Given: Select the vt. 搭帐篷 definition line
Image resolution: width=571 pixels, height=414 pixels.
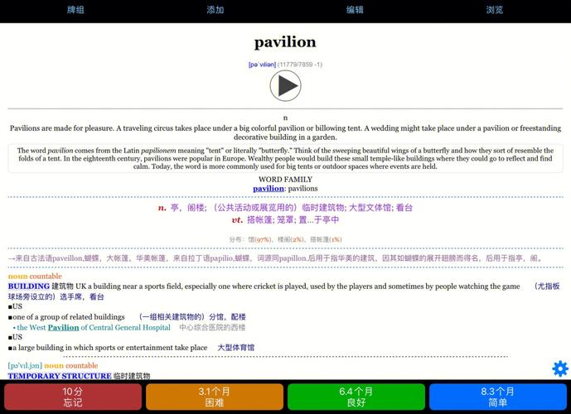Looking at the screenshot, I should 285,219.
